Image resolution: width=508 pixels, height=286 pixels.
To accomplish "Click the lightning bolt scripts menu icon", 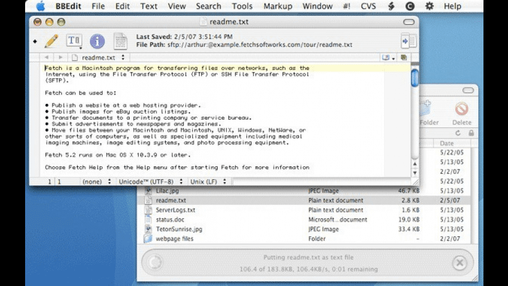I will pos(391,6).
